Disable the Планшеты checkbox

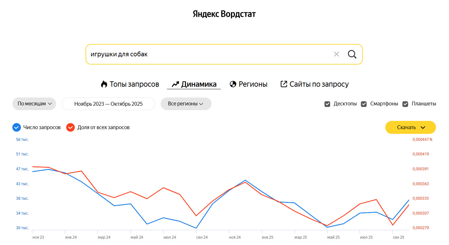coord(405,104)
